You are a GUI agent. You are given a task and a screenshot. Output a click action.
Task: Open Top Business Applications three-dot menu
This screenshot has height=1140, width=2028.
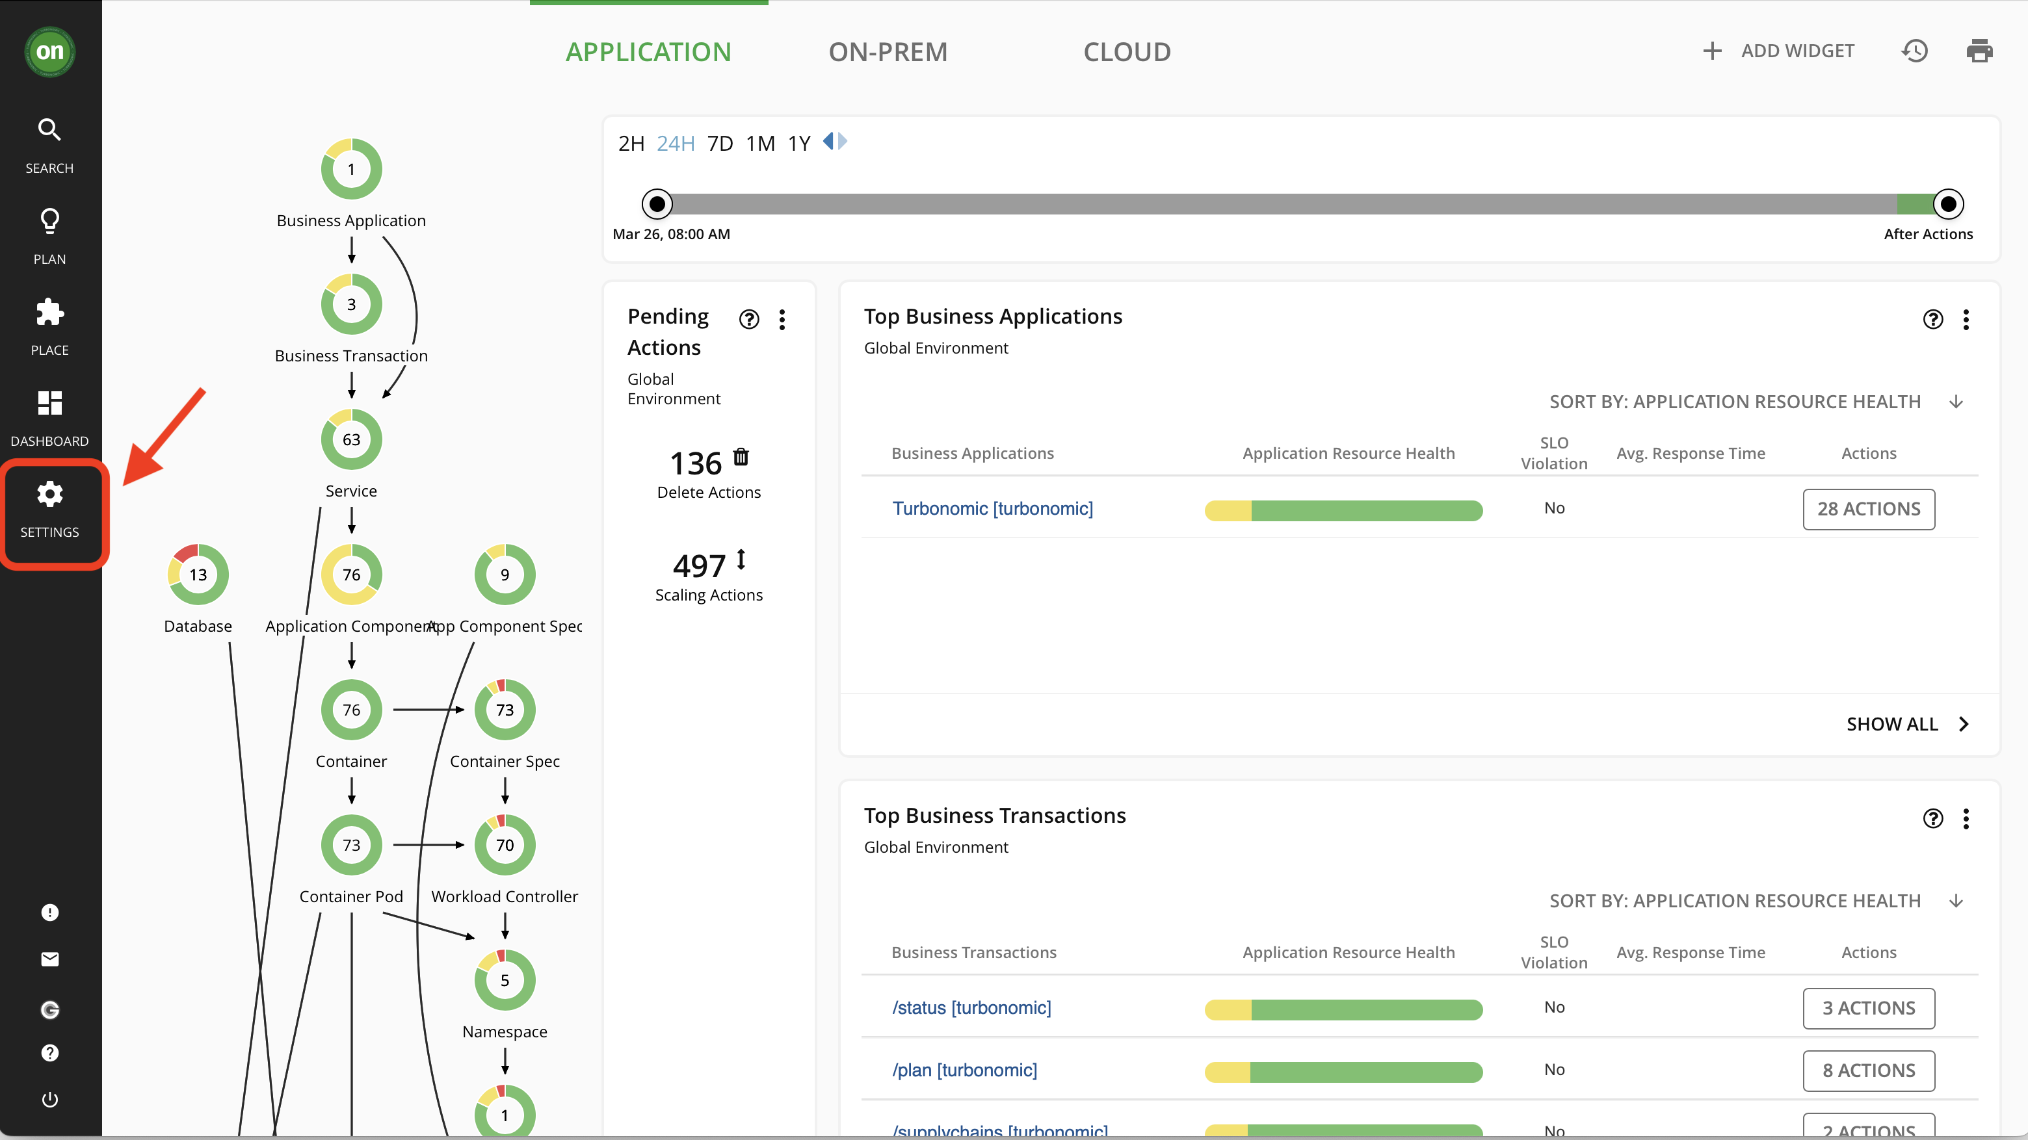[x=1966, y=319]
